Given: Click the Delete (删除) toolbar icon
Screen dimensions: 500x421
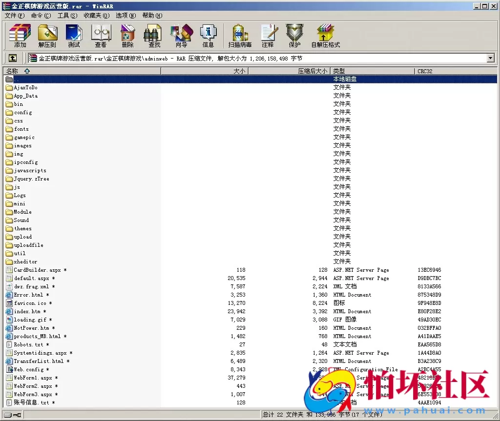Looking at the screenshot, I should pos(127,36).
